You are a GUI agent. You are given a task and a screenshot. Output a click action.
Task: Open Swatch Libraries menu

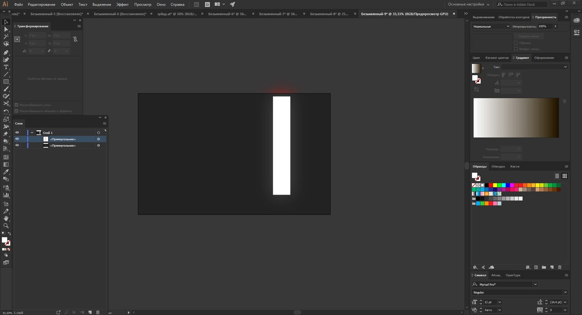pos(475,267)
